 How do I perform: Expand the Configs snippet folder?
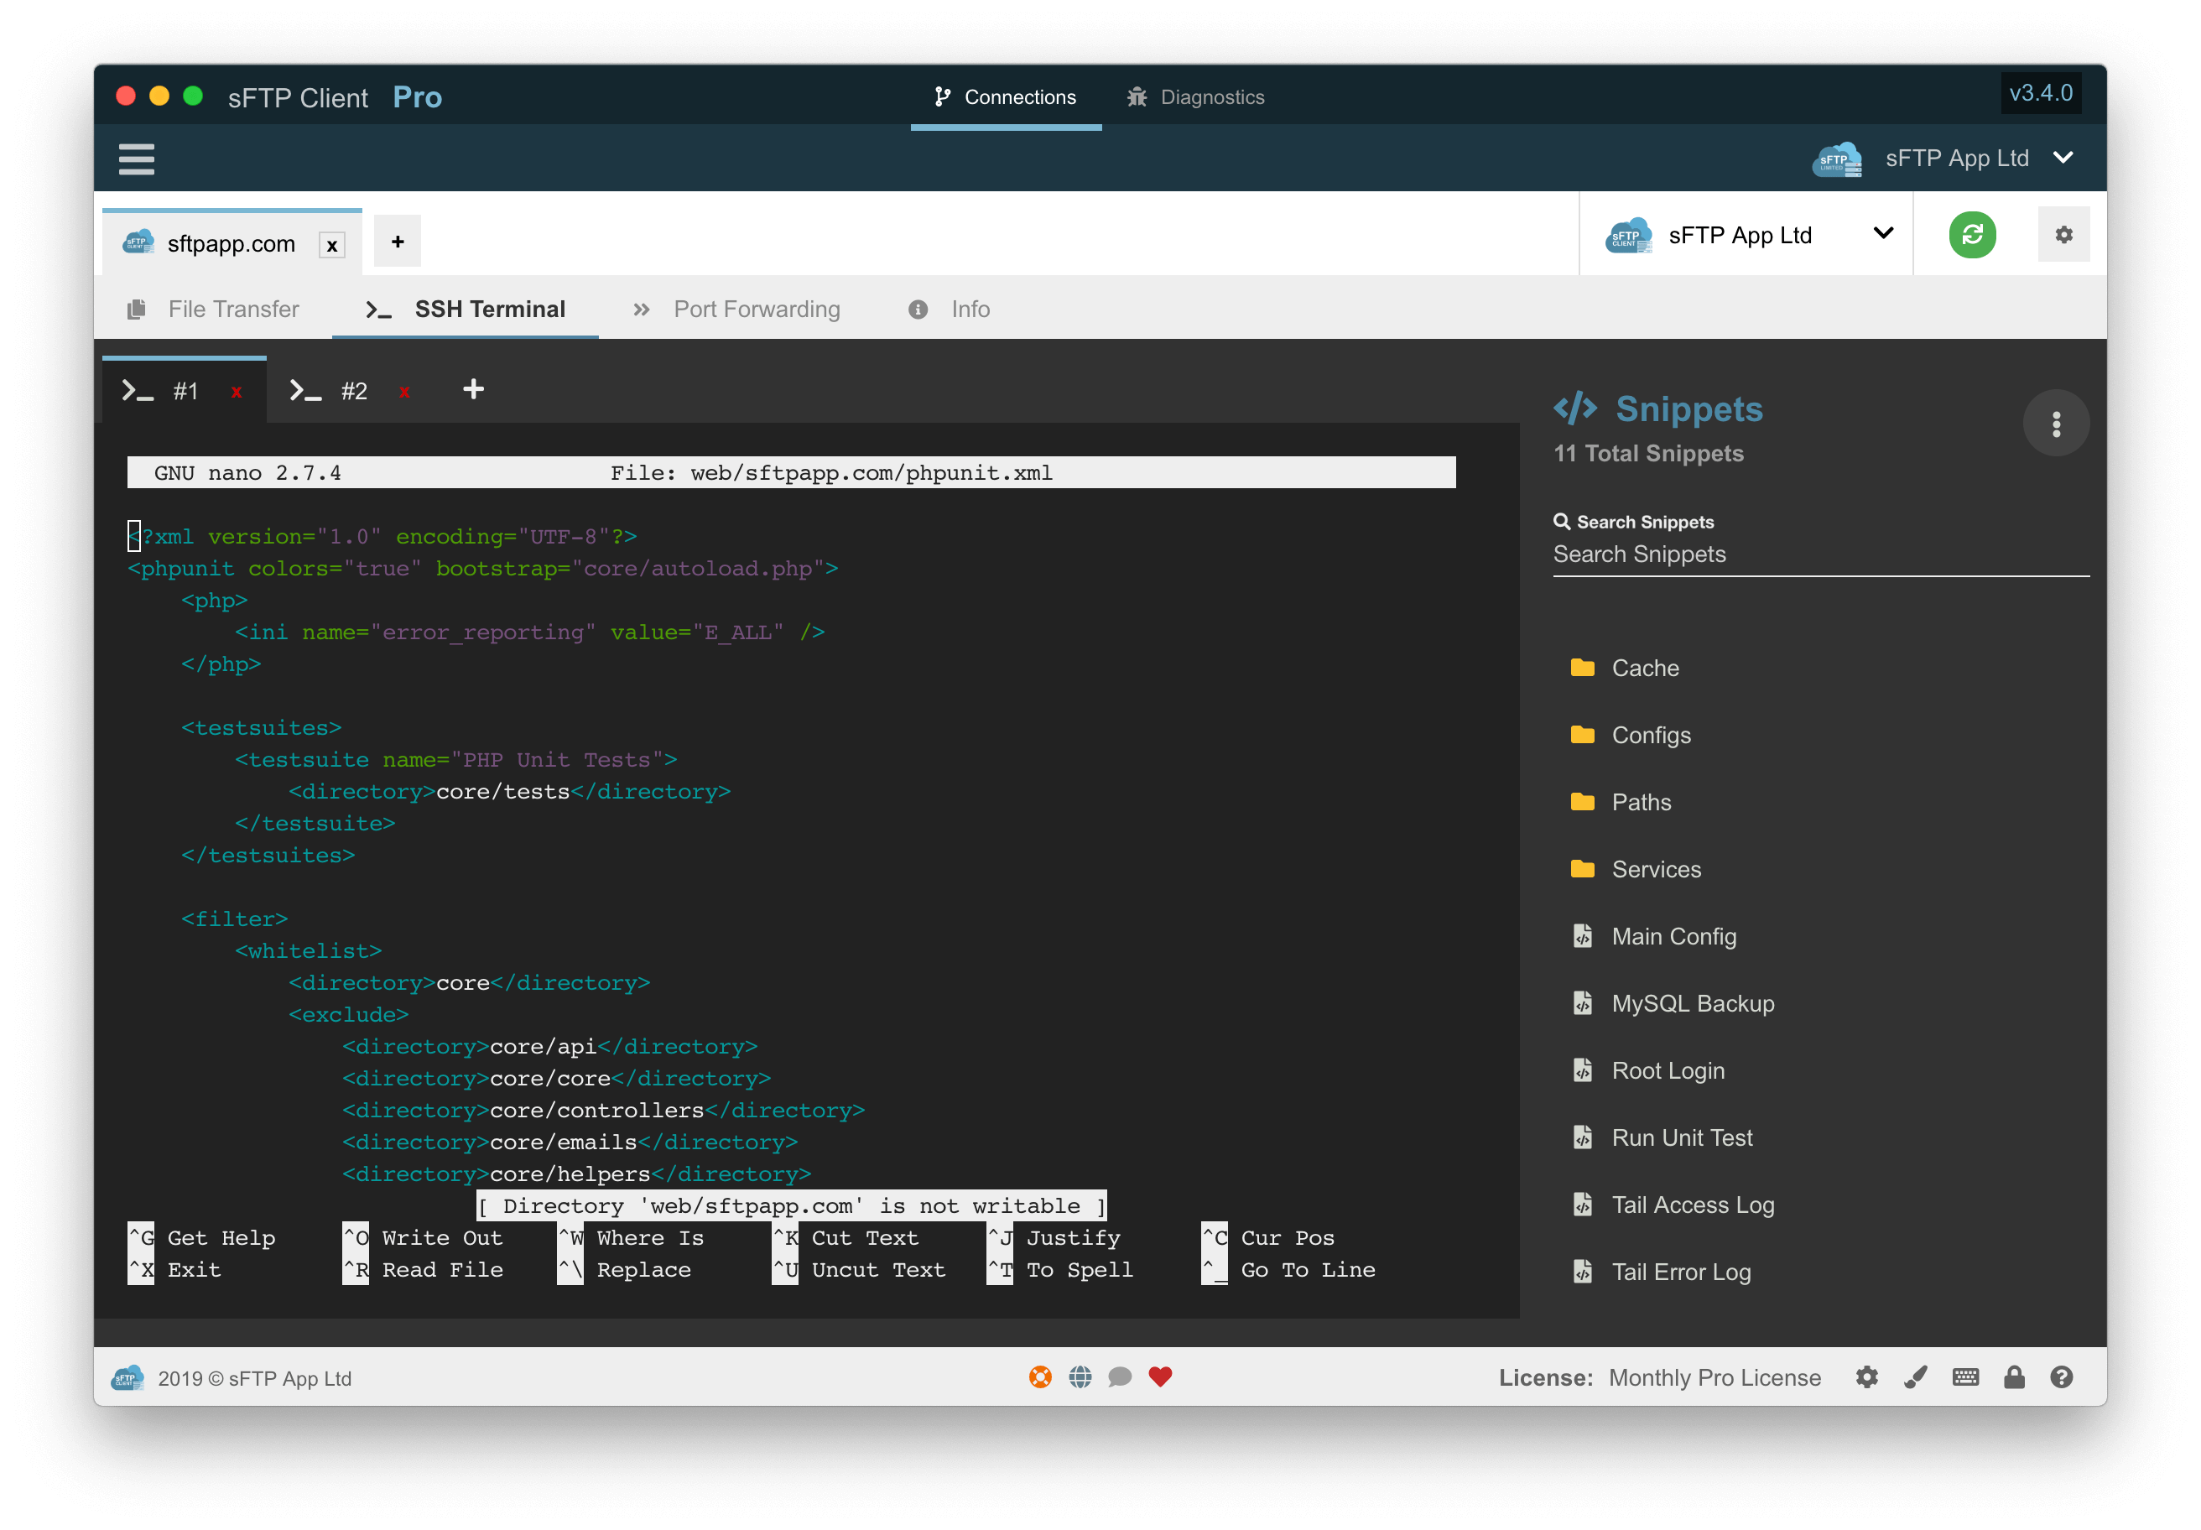(1650, 736)
